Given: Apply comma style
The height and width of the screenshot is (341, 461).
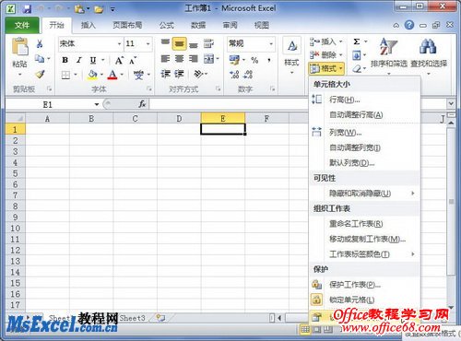Looking at the screenshot, I should point(269,60).
